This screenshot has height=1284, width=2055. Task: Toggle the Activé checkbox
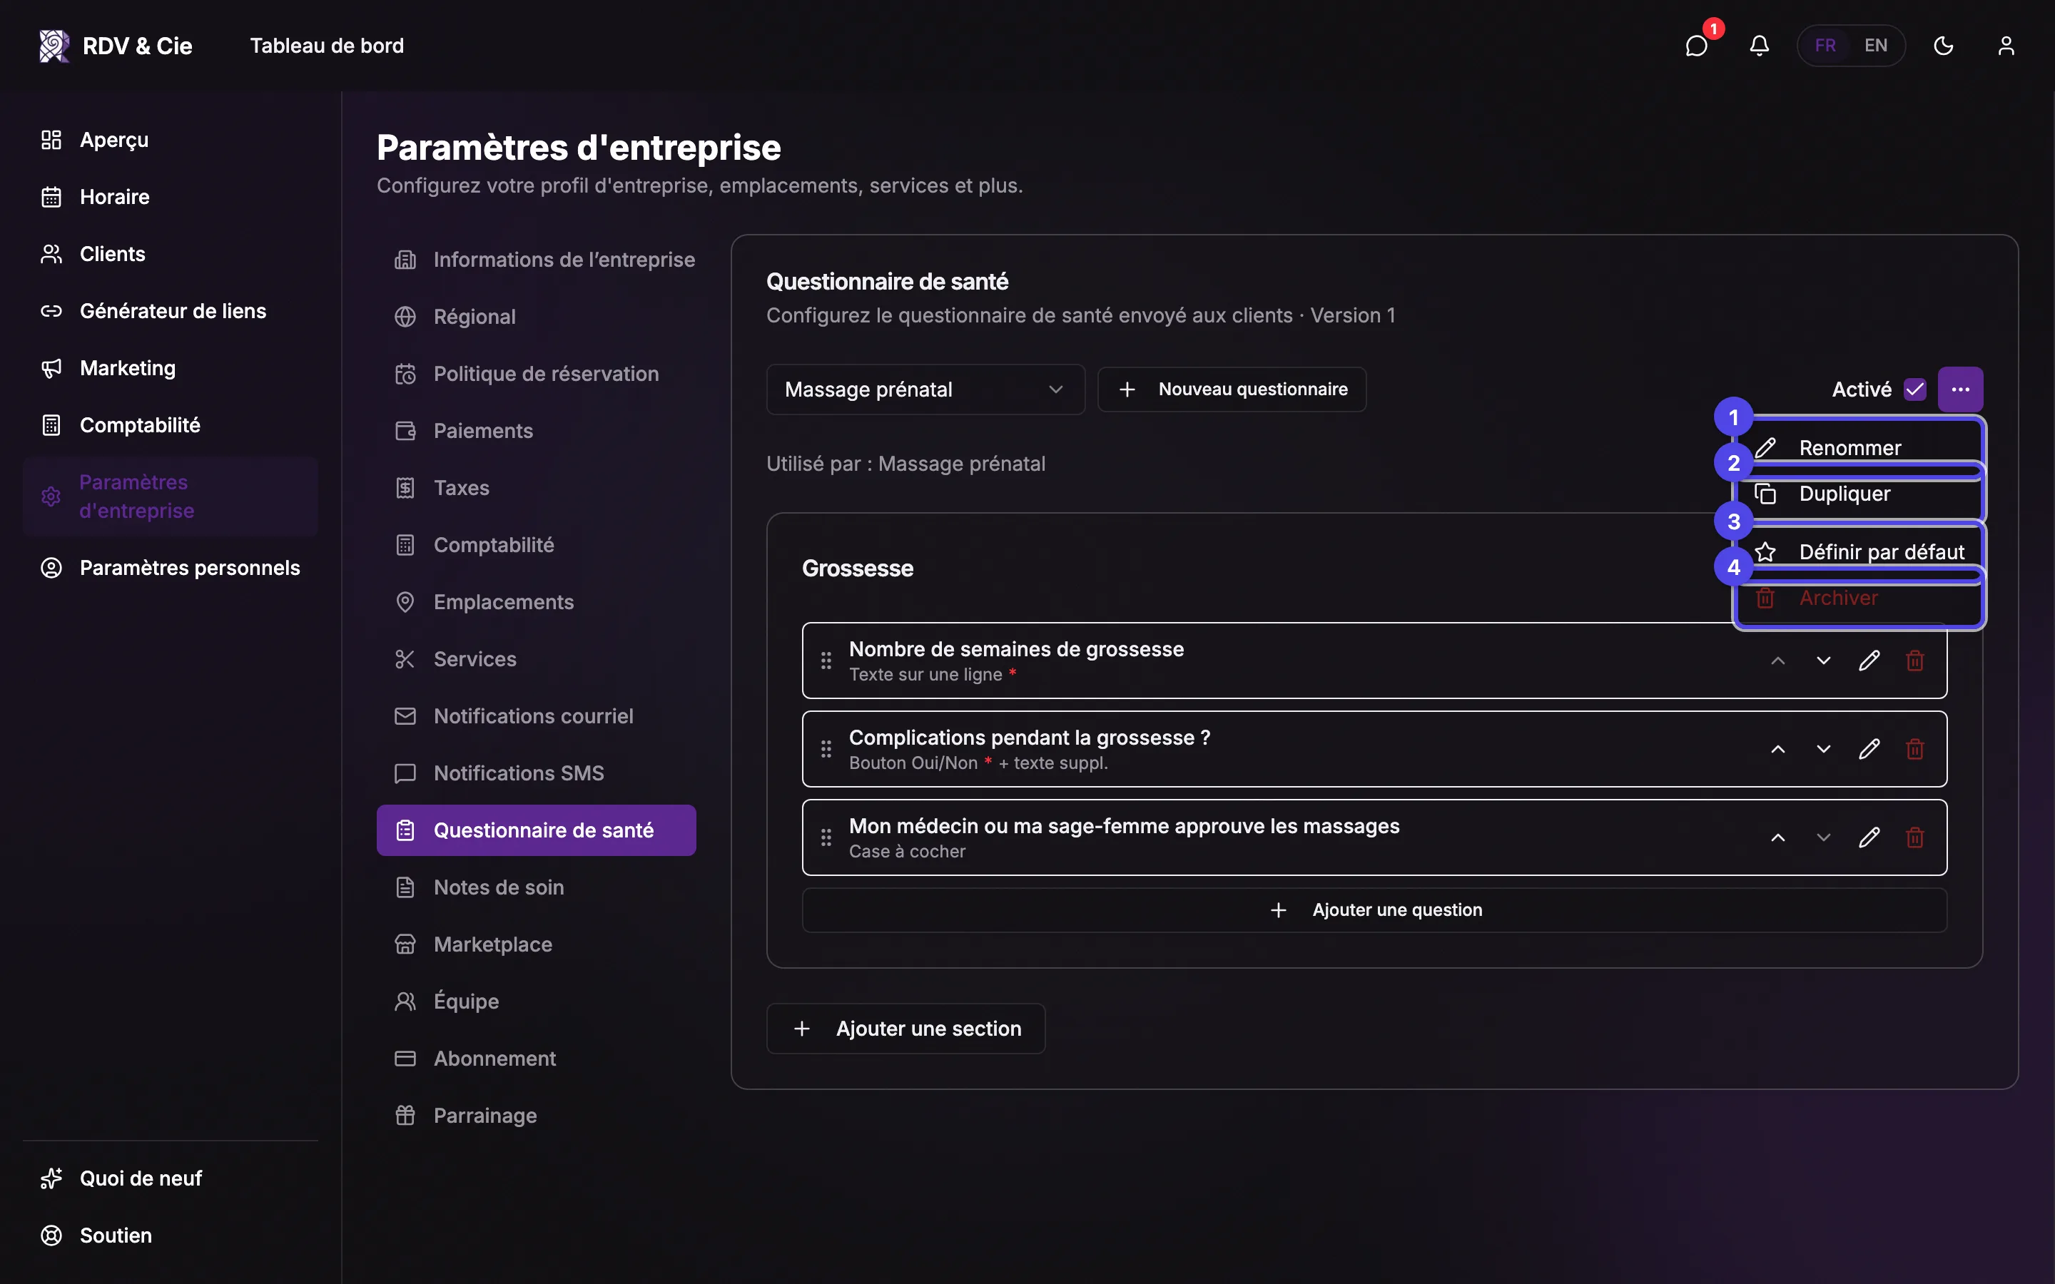1915,389
